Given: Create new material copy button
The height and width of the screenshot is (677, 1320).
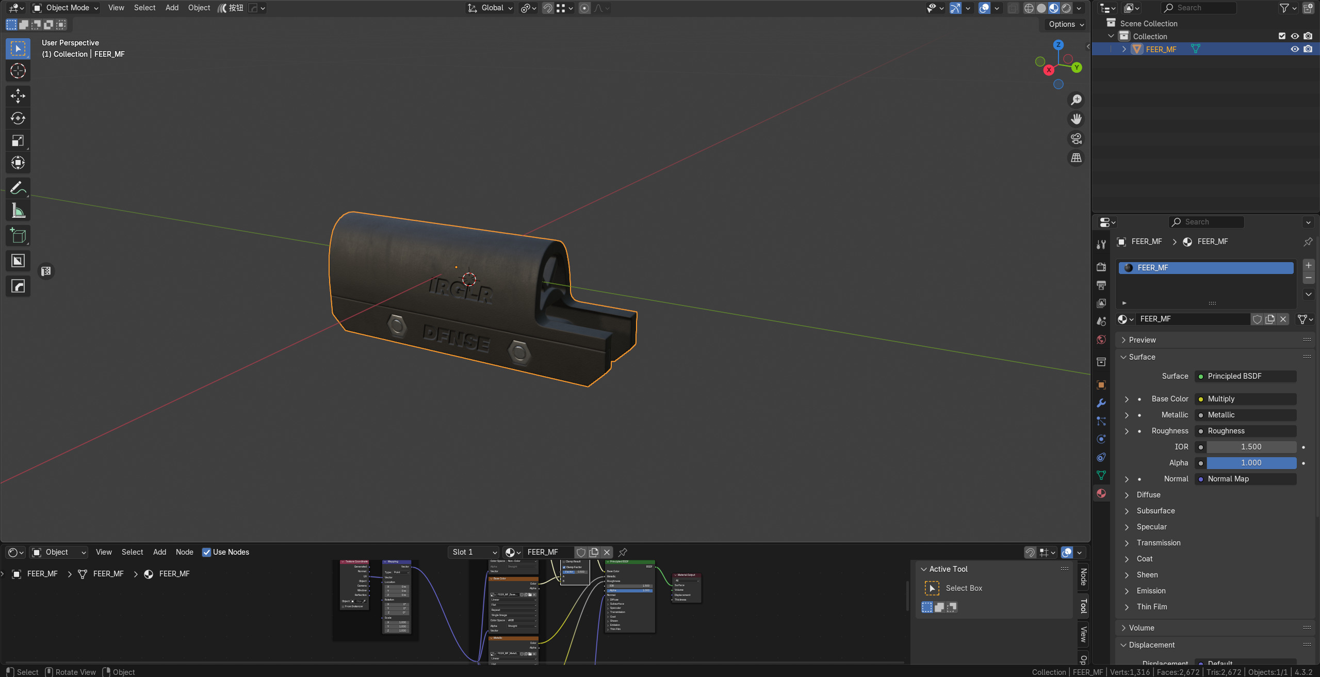Looking at the screenshot, I should [x=1270, y=319].
